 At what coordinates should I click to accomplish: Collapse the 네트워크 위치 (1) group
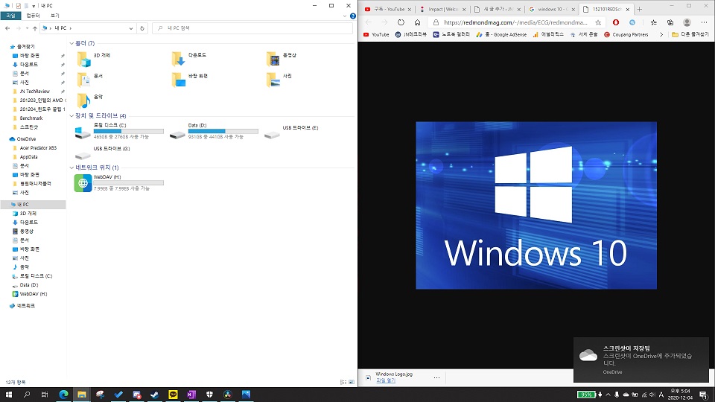(71, 167)
